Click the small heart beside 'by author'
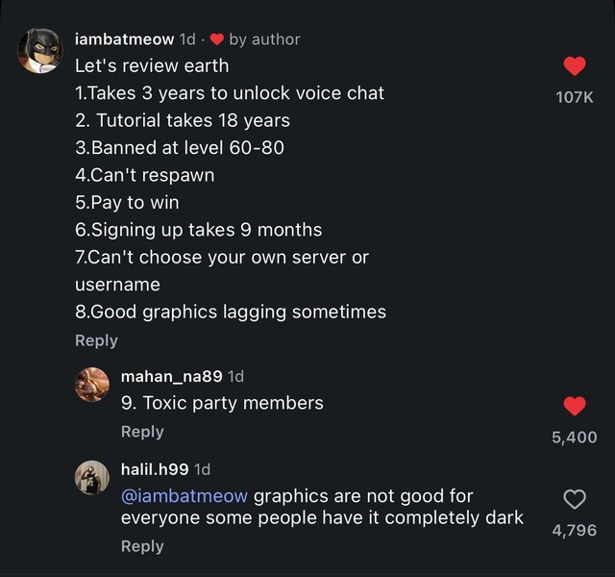Screen dimensions: 615x577 click(x=217, y=39)
